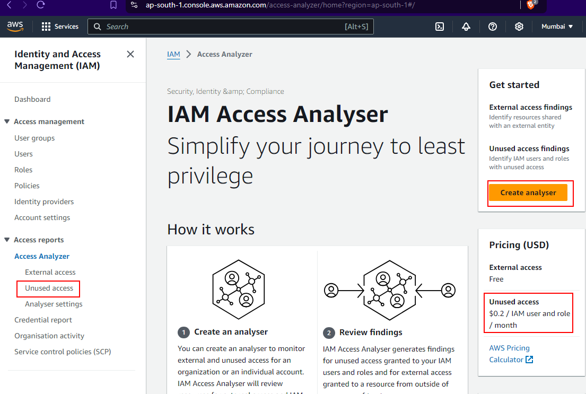The image size is (586, 394).
Task: Open Credential report in sidebar
Action: [43, 320]
